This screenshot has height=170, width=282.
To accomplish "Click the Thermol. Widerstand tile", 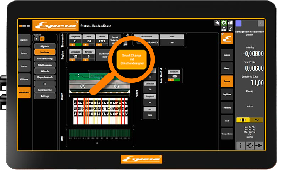I will (x=115, y=40).
